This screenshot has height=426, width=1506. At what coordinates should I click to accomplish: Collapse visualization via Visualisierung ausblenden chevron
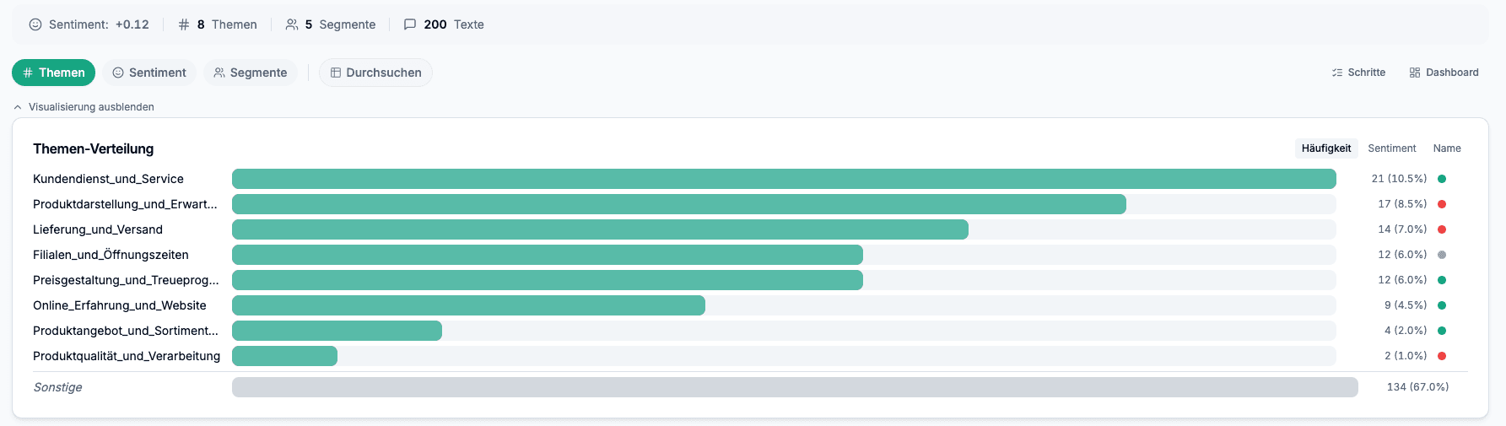pos(18,107)
